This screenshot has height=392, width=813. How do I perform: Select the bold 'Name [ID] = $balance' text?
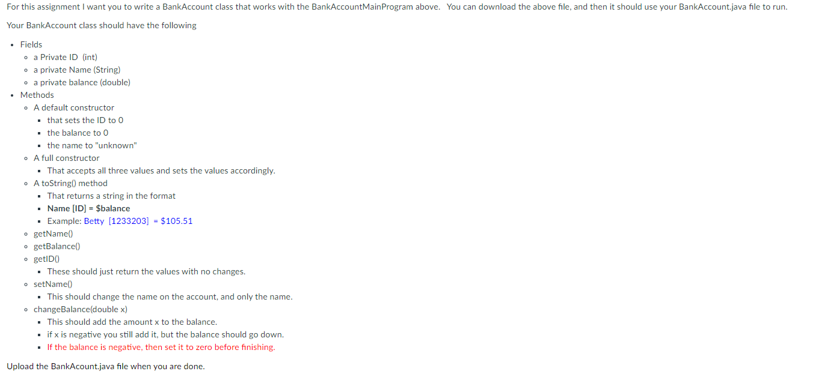[x=88, y=208]
